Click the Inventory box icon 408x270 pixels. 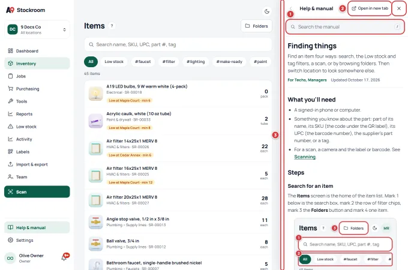(10, 63)
